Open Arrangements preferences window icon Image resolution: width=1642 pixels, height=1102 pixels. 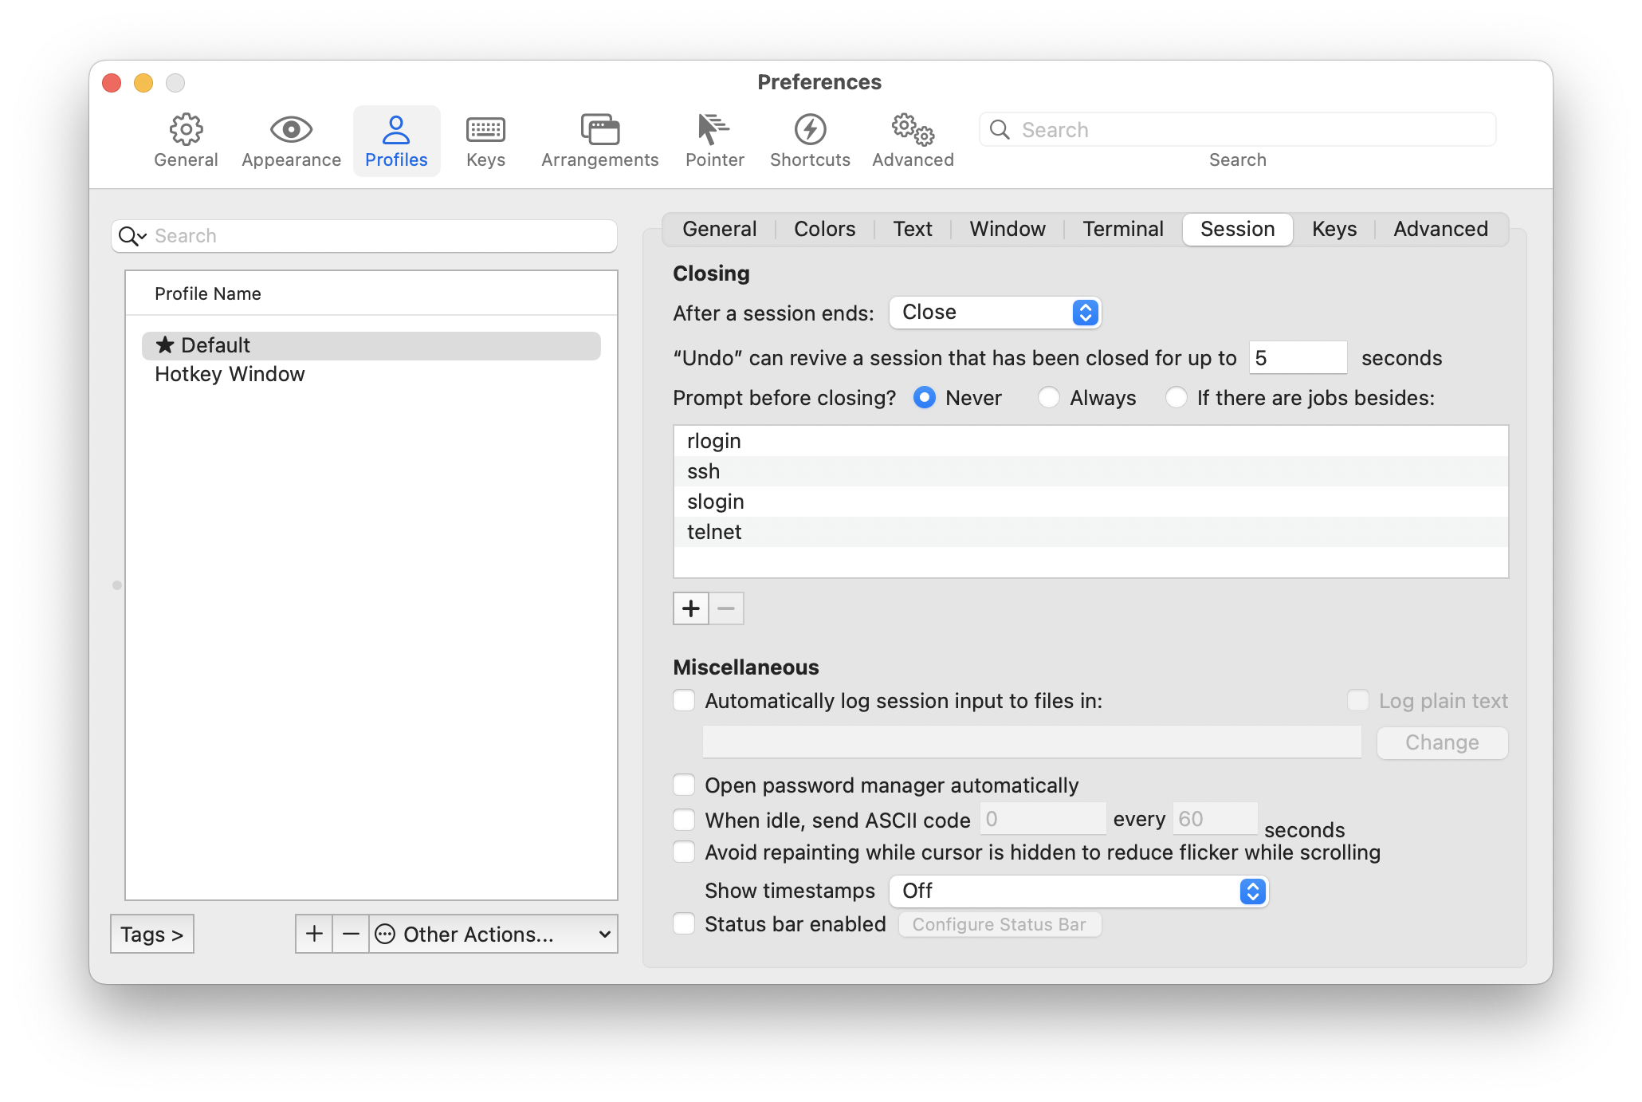(x=599, y=130)
